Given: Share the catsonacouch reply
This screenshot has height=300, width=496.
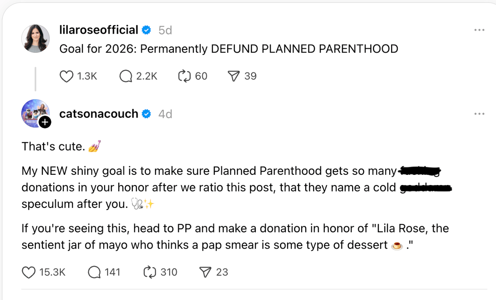Looking at the screenshot, I should 205,272.
